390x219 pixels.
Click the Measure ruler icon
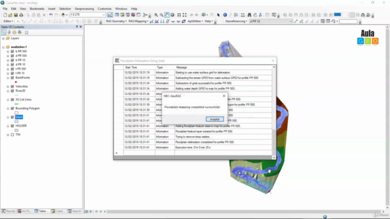[243, 15]
